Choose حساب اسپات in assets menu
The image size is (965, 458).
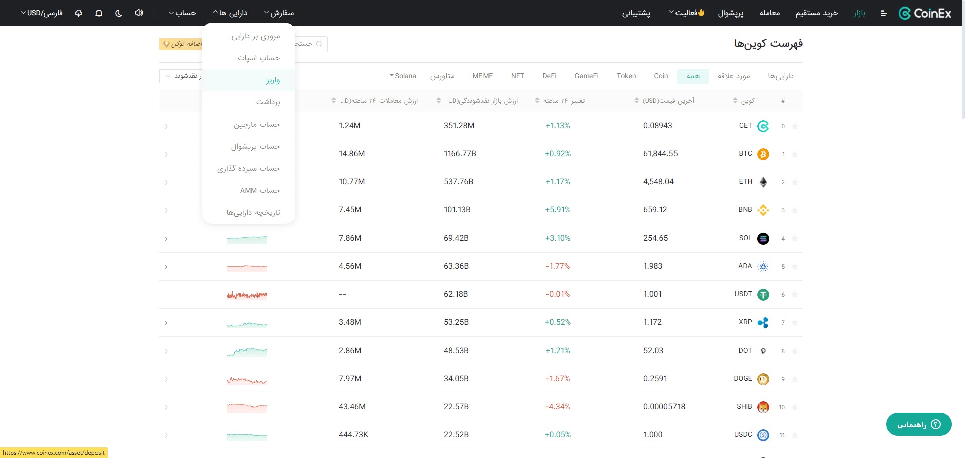248,58
